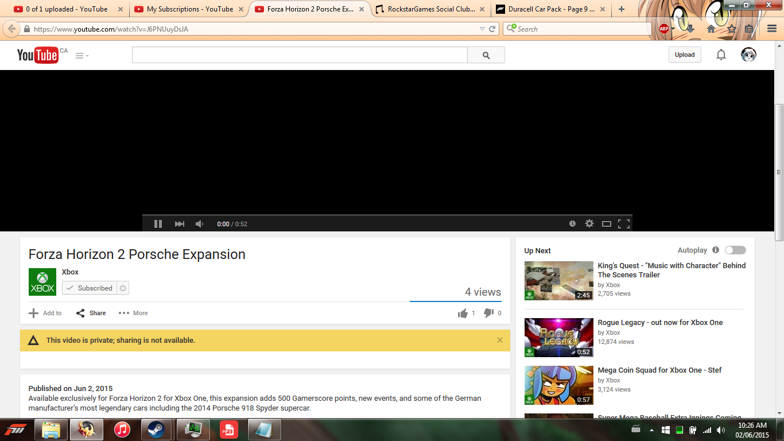Image resolution: width=784 pixels, height=441 pixels.
Task: Focus the browser Search field
Action: click(577, 29)
